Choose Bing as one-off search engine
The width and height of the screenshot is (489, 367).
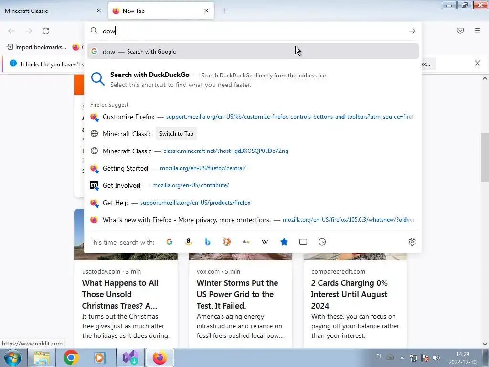[x=208, y=242]
